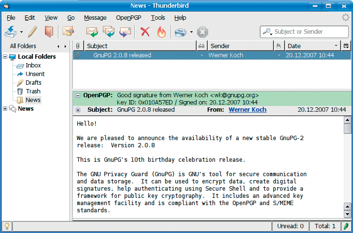Open the search magnifier dropdown icon
353x233 pixels.
pyautogui.click(x=268, y=32)
